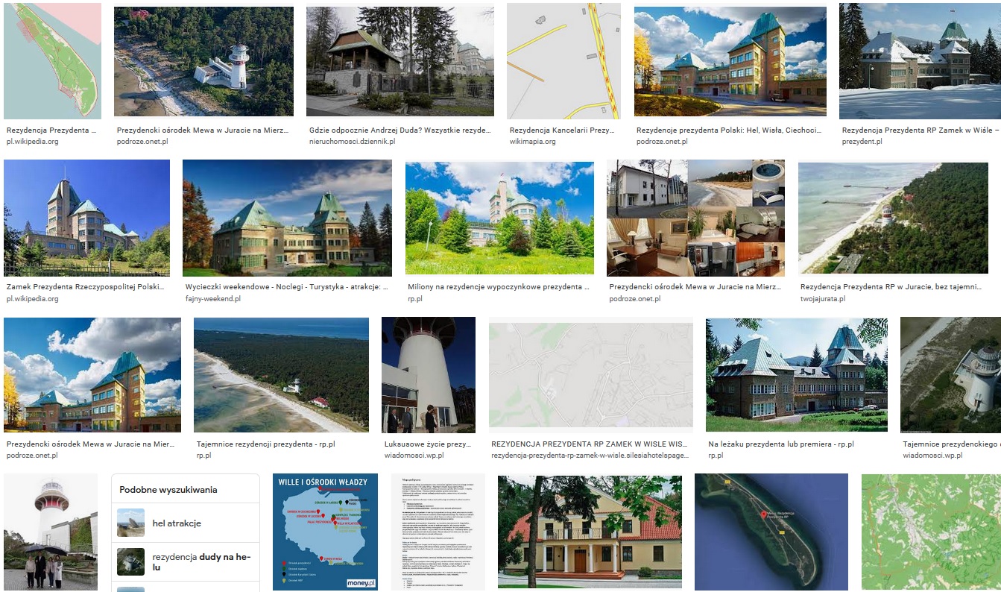The height and width of the screenshot is (592, 1001).
Task: Open the 'Wille i ośrodki władzy' money.pl infographic
Action: pyautogui.click(x=323, y=532)
